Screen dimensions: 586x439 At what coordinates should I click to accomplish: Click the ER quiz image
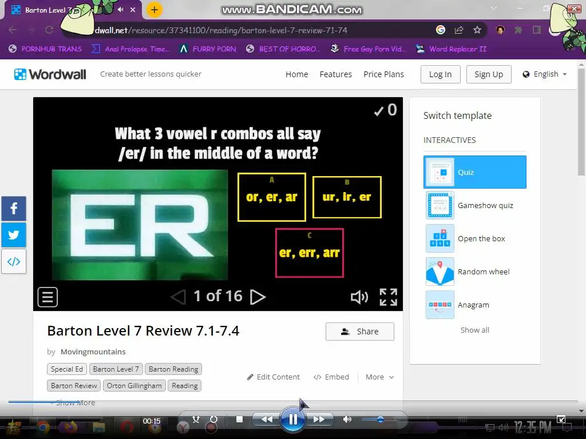pos(140,225)
